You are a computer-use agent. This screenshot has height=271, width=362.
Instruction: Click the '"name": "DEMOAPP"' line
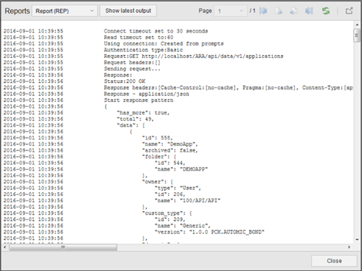[181, 169]
